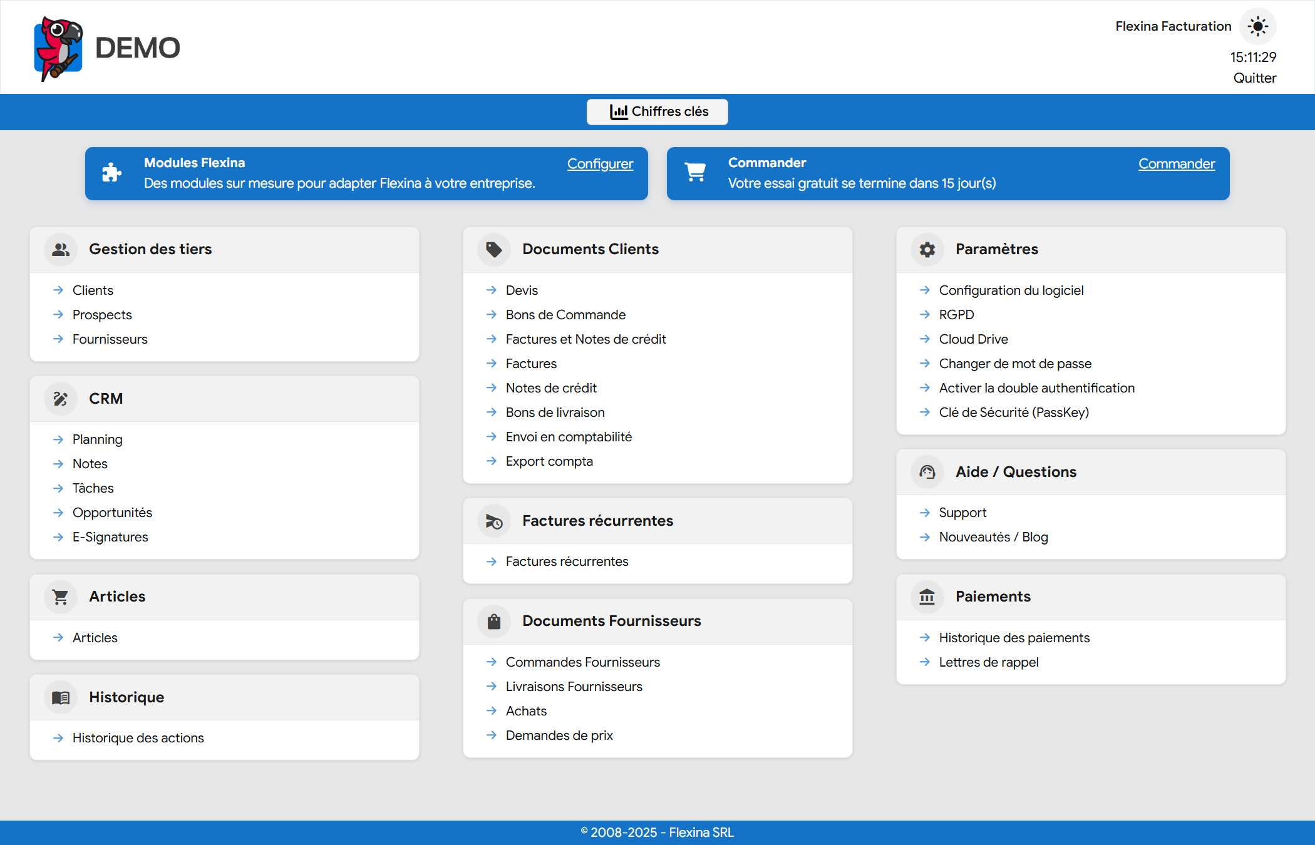Open Nouveautés / Blog
This screenshot has width=1315, height=845.
click(x=993, y=536)
